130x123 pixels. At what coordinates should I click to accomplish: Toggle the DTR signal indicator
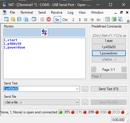coord(94,112)
